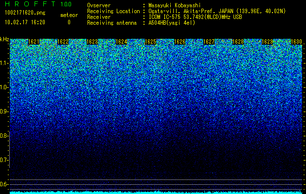Select the Ogata-vill. Akita-Pref. JAPAN location text

[217, 12]
